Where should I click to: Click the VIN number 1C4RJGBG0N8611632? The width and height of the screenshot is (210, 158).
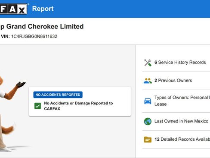[34, 36]
